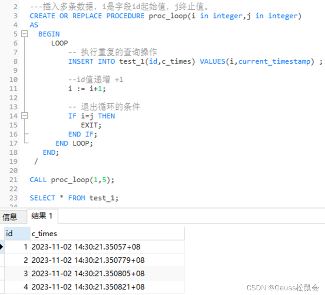Screen dimensions: 325x295
Task: Click the row selector arrow on row 1
Action: 2,246
